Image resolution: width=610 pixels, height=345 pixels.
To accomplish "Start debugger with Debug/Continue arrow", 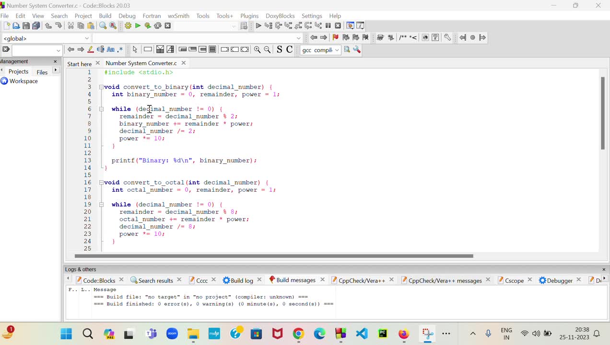I will click(x=258, y=26).
